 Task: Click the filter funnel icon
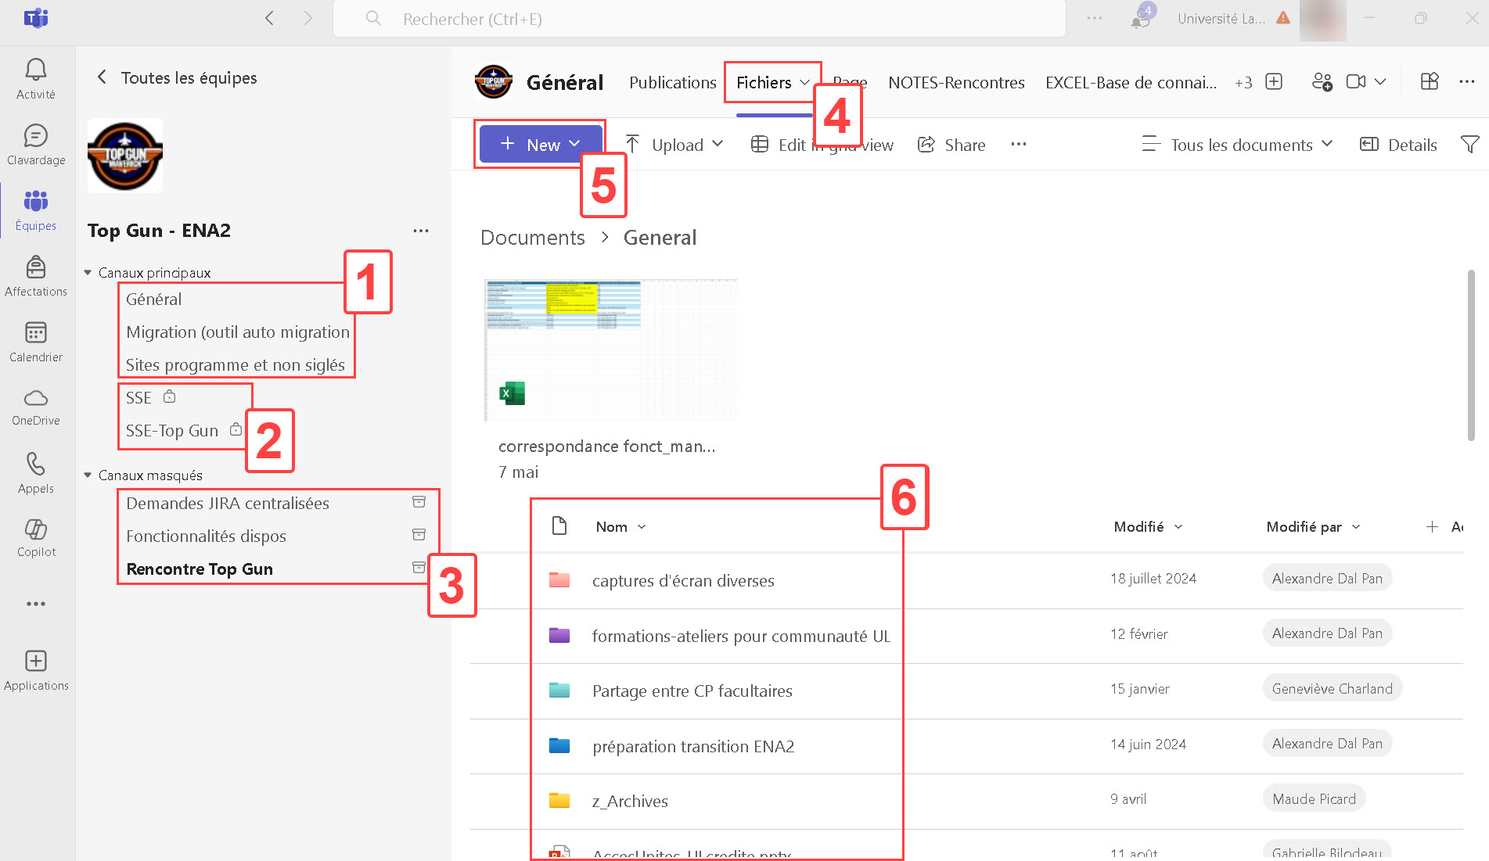(x=1469, y=145)
